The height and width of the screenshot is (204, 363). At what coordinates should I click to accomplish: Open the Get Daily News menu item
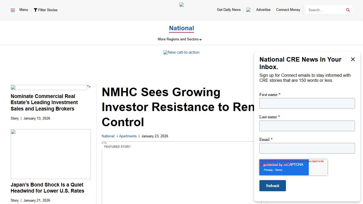click(x=229, y=10)
